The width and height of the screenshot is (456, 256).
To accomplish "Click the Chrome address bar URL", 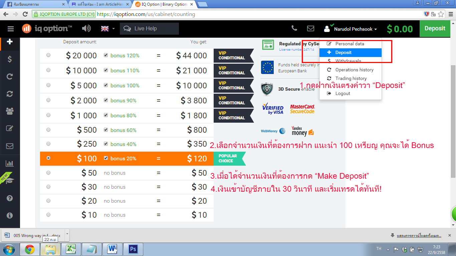I will pyautogui.click(x=146, y=14).
